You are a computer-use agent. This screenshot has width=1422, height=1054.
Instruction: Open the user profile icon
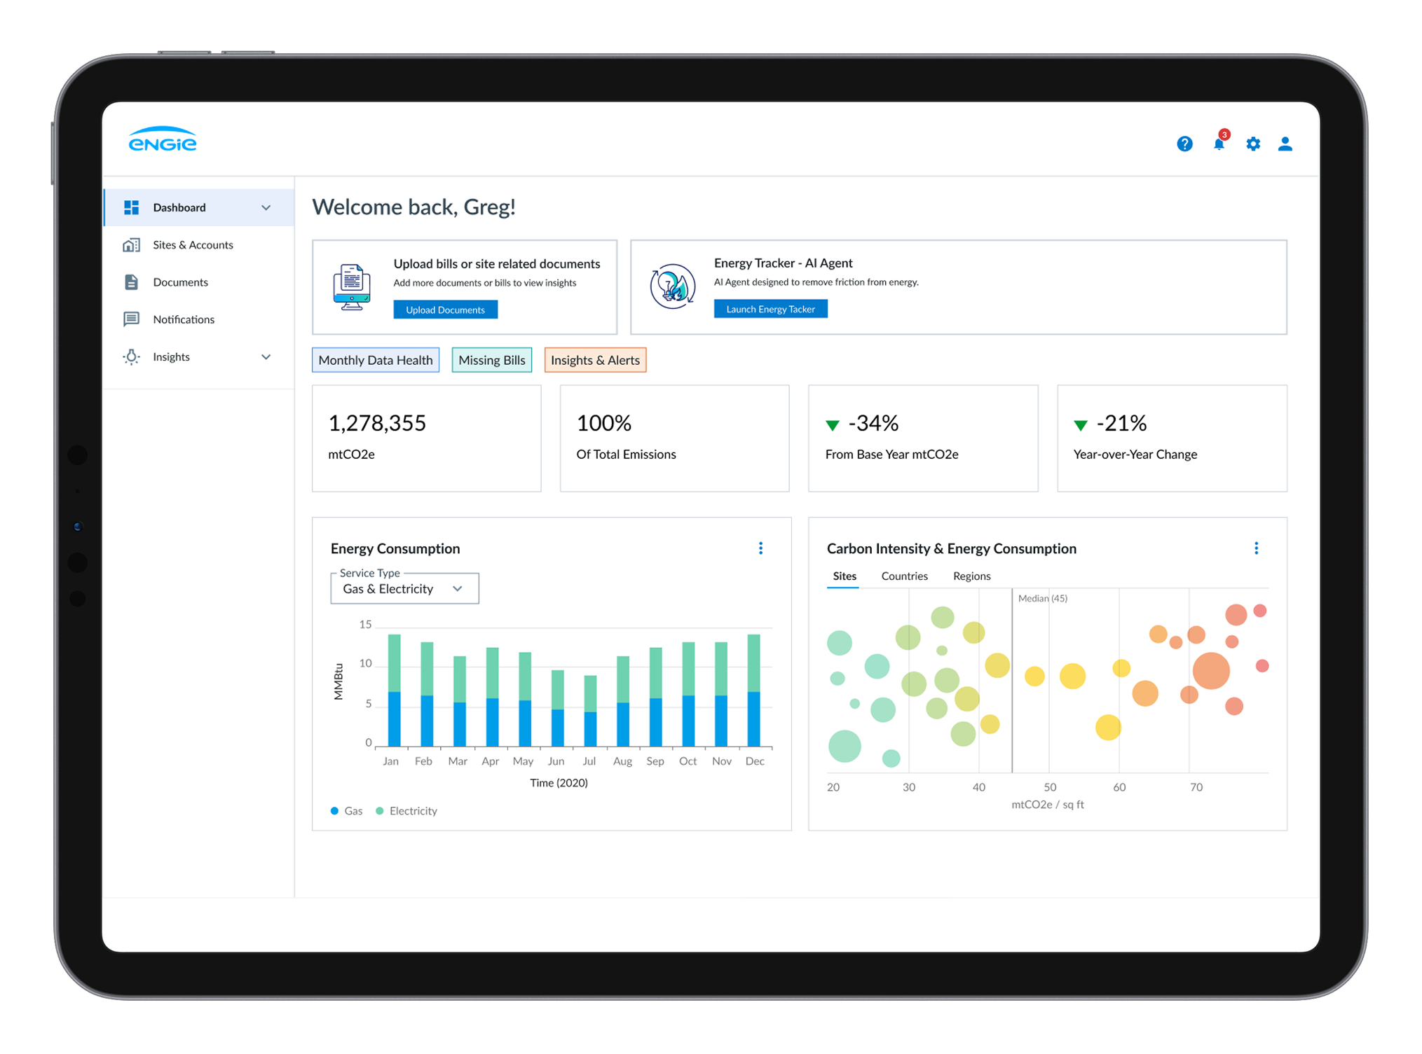coord(1285,144)
